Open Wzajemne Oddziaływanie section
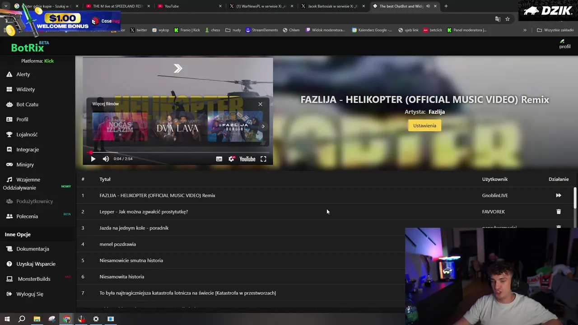This screenshot has height=325, width=578. (23, 184)
